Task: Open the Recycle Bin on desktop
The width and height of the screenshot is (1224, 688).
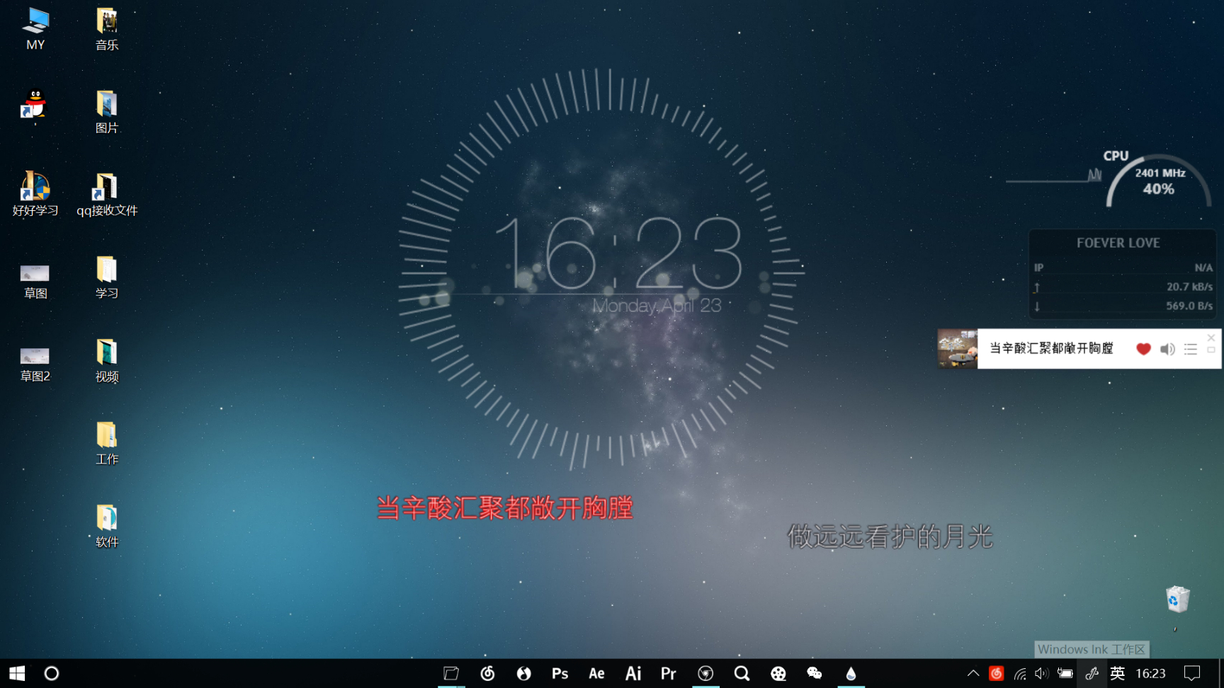Action: (x=1177, y=599)
